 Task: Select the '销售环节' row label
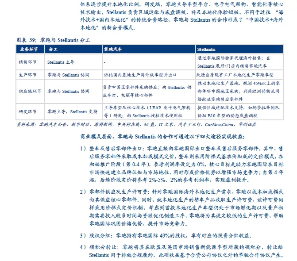27,62
